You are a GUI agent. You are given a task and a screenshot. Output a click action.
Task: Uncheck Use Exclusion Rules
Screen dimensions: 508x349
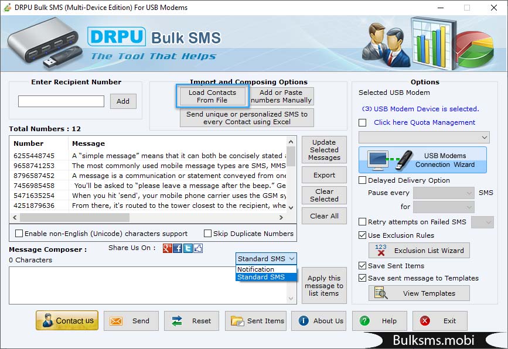(363, 235)
